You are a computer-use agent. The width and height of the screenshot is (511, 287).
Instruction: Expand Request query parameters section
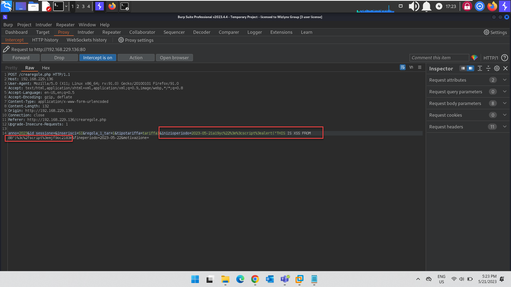click(x=468, y=92)
